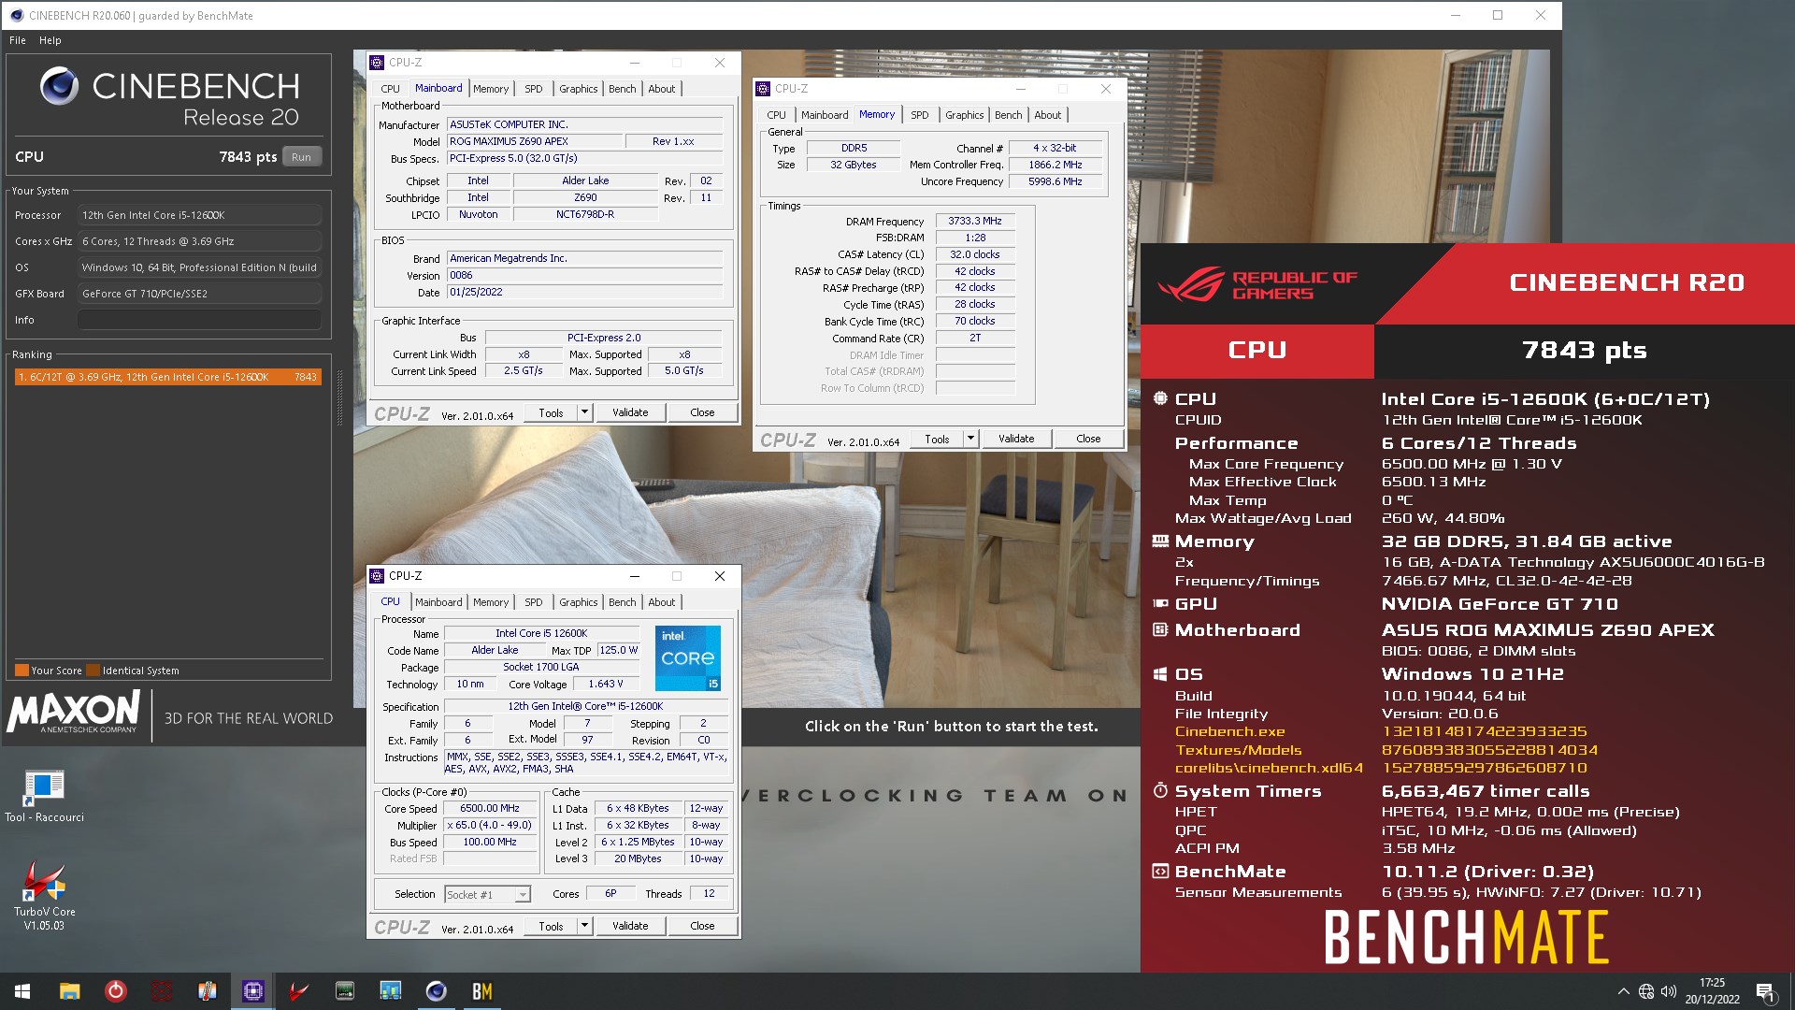The width and height of the screenshot is (1795, 1010).
Task: Open Graphics tab in the bottom CPU-Z window
Action: (578, 602)
